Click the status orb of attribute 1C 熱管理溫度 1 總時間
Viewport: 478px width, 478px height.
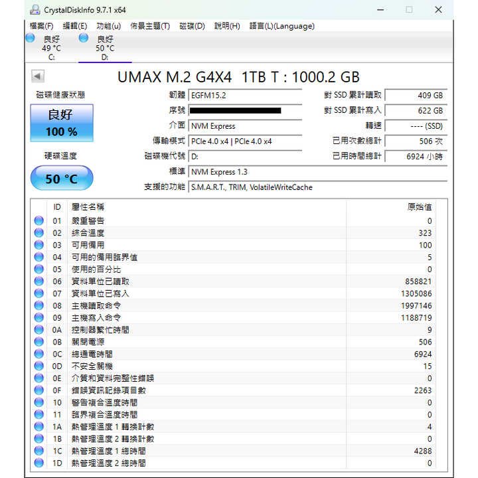(39, 451)
